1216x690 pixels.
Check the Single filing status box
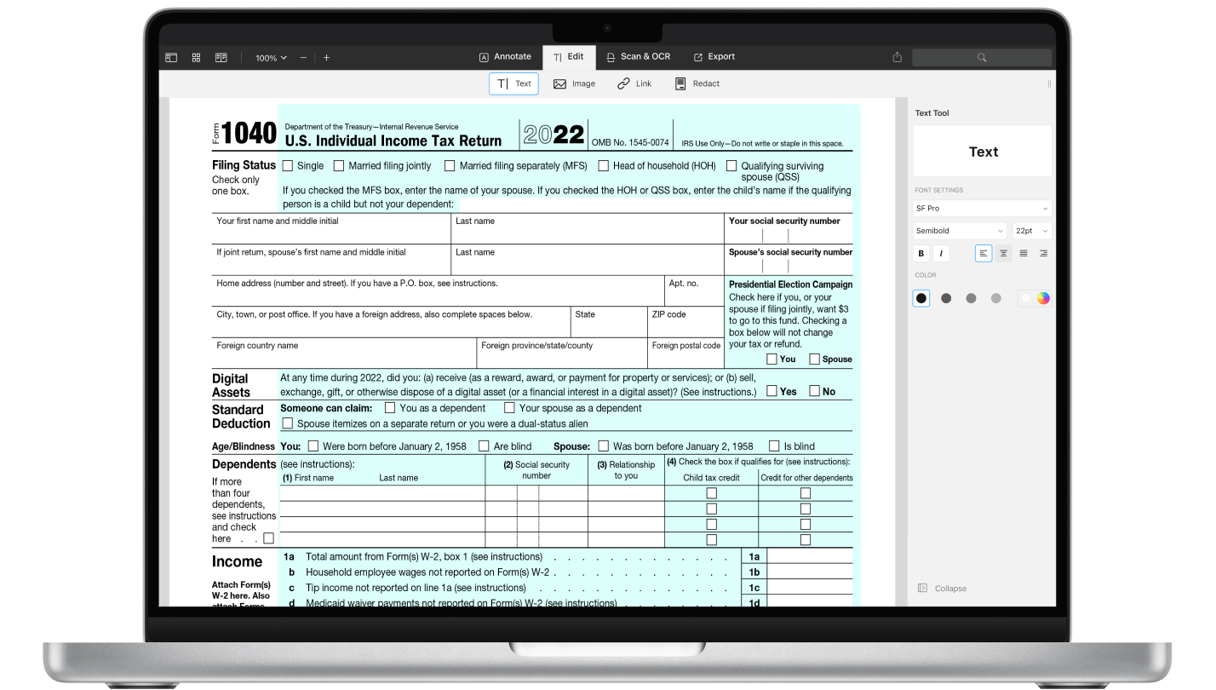point(288,166)
